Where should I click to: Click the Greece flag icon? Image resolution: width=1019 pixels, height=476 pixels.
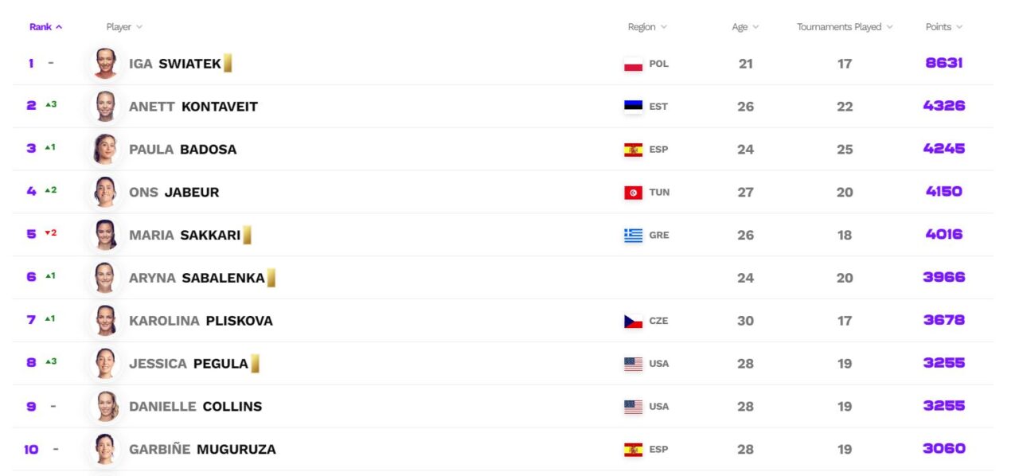tap(633, 236)
